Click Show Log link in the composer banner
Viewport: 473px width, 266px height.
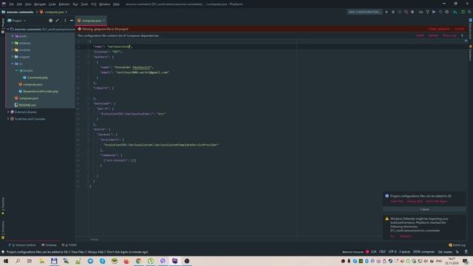449,35
